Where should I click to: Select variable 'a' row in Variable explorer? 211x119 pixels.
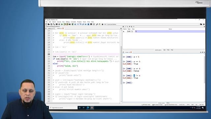click(x=164, y=31)
